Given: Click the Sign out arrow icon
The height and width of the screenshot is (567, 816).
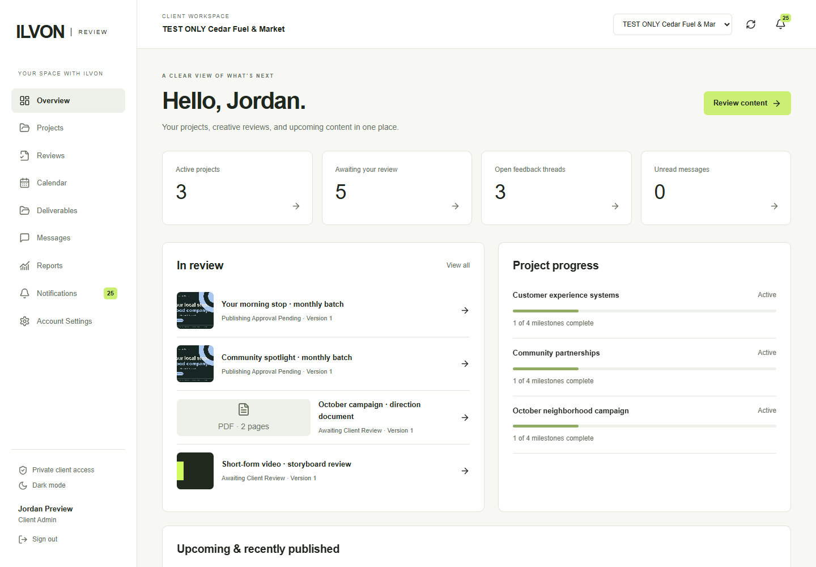Looking at the screenshot, I should 23,539.
